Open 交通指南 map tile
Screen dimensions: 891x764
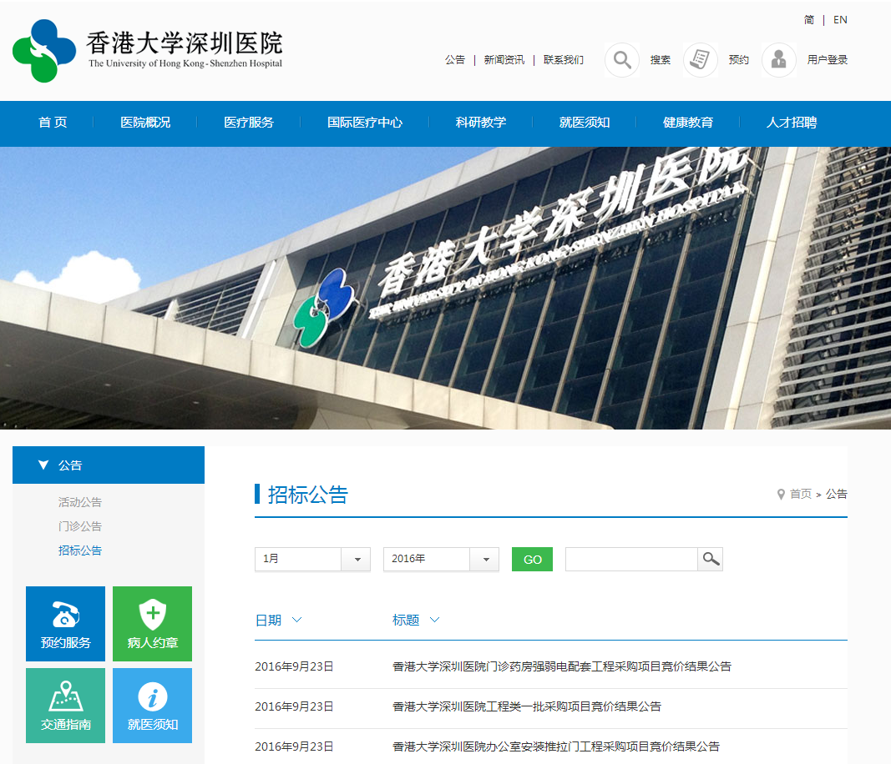pos(65,706)
